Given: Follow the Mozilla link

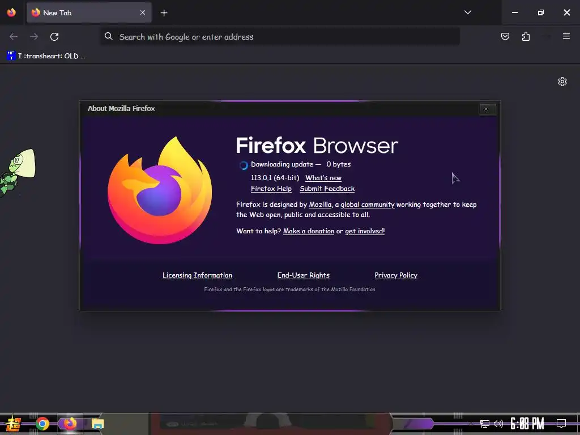Looking at the screenshot, I should 321,204.
